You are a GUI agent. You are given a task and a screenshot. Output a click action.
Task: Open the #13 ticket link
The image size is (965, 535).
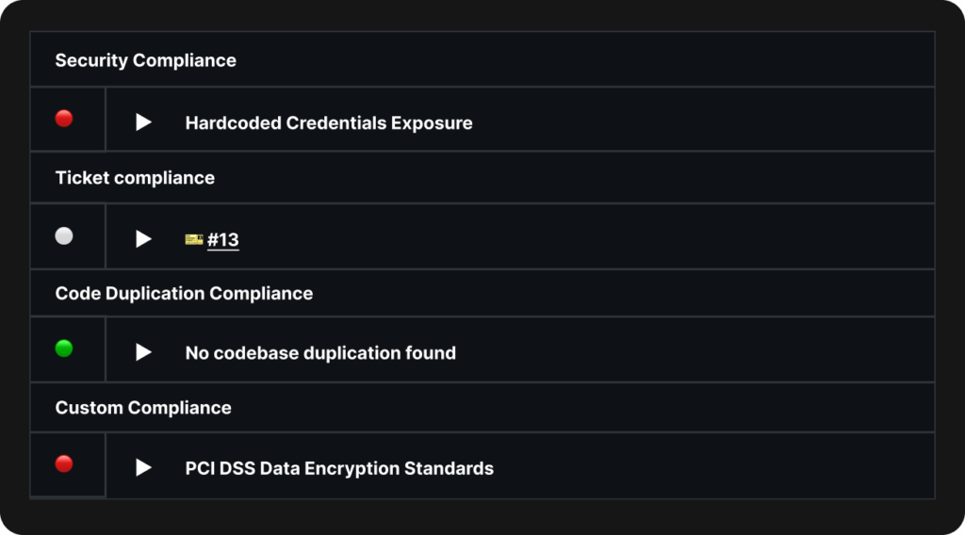pos(223,239)
